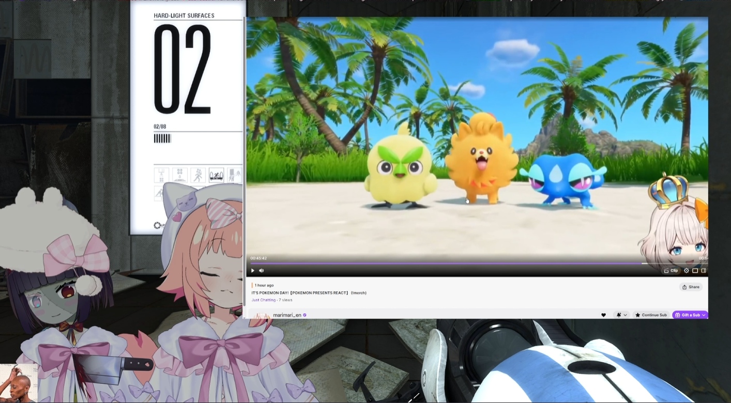Mute the video with the speaker icon
The height and width of the screenshot is (403, 731).
coord(262,270)
